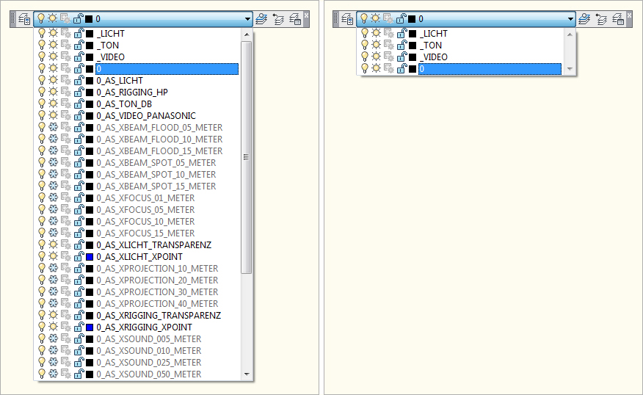This screenshot has height=395, width=643.
Task: Freeze the 0_AS_VIDEO_PANASONIC layer via sun icon
Action: click(x=53, y=116)
